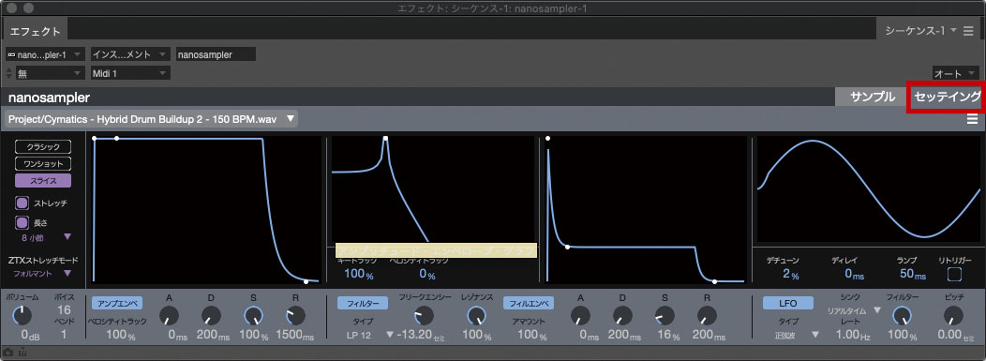
Task: Click the LFO ピッチ knob
Action: point(953,315)
